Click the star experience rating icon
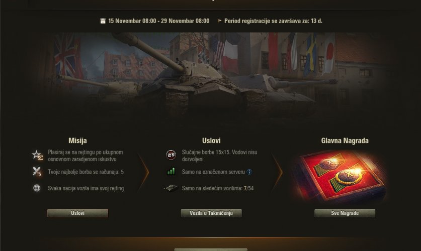 tap(37, 155)
